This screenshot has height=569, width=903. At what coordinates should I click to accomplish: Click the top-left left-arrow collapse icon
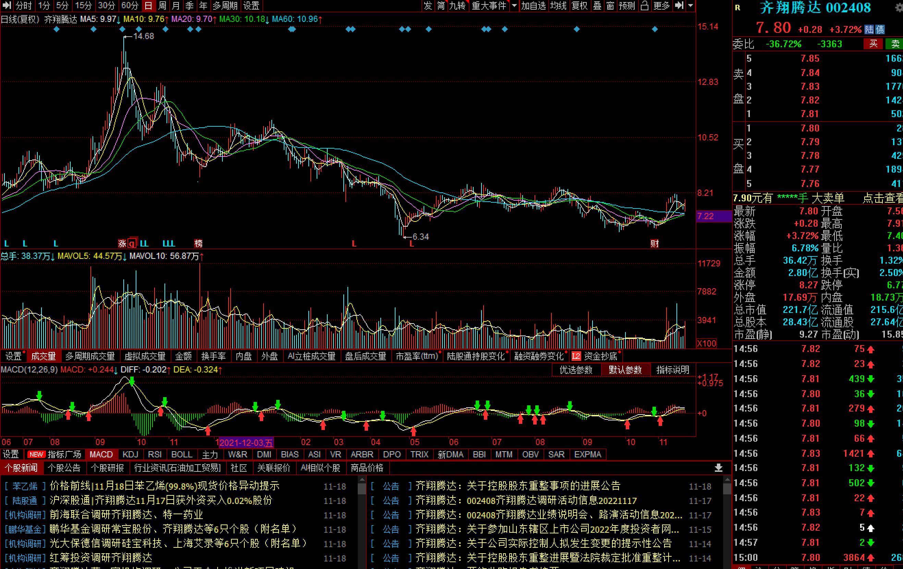coord(7,5)
